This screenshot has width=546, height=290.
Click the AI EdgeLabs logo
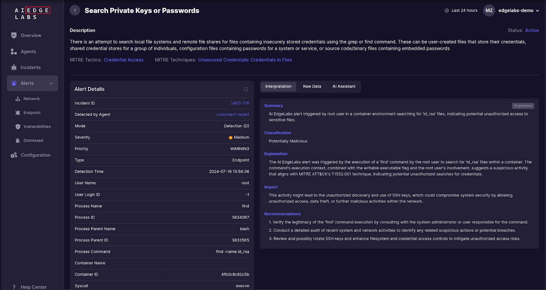32,14
